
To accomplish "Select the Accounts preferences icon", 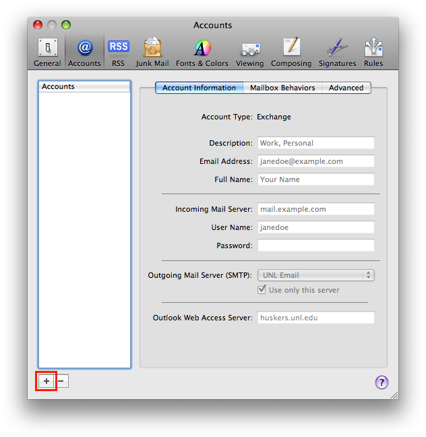I will (84, 52).
